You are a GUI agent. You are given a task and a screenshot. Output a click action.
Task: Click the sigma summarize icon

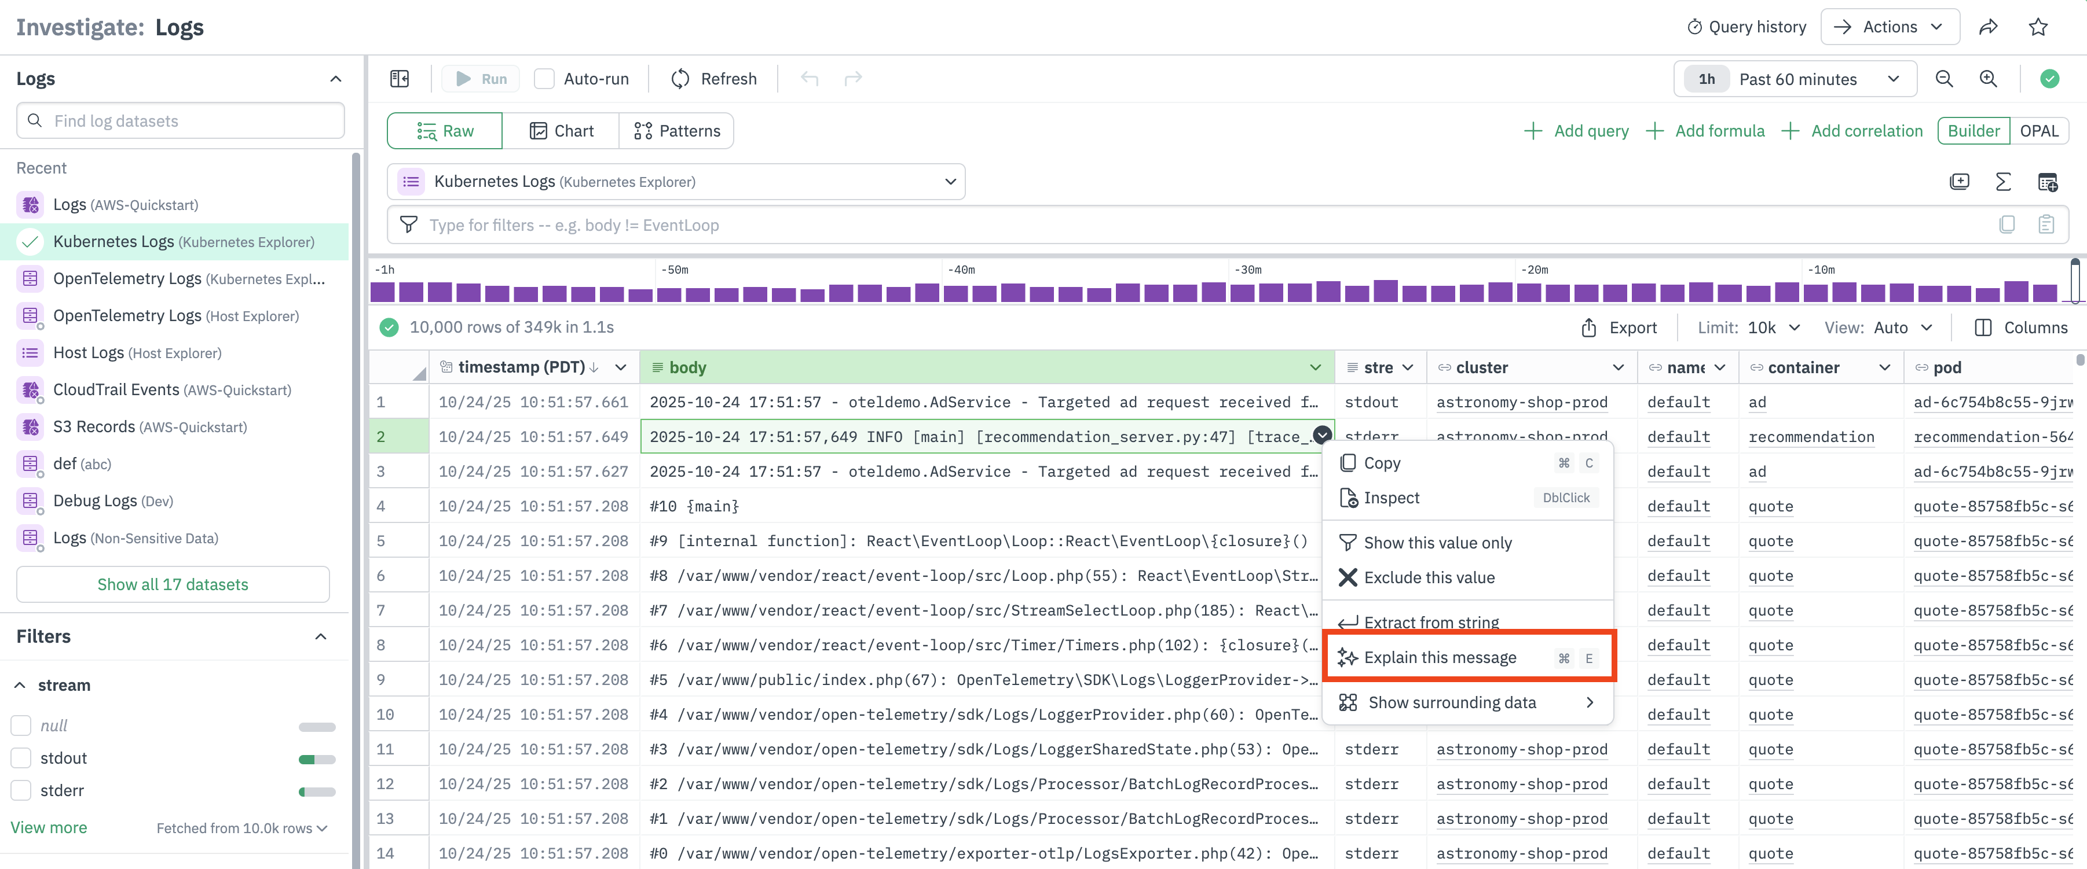click(x=2002, y=181)
